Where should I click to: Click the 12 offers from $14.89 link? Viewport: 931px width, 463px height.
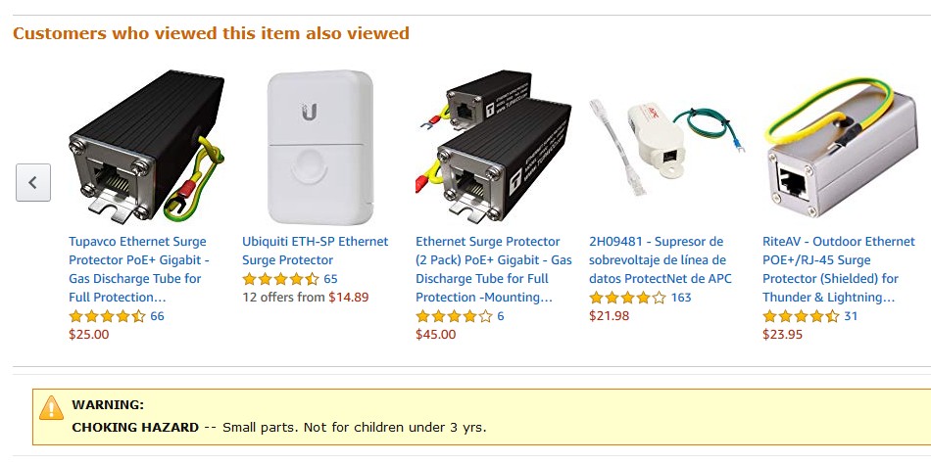[305, 297]
